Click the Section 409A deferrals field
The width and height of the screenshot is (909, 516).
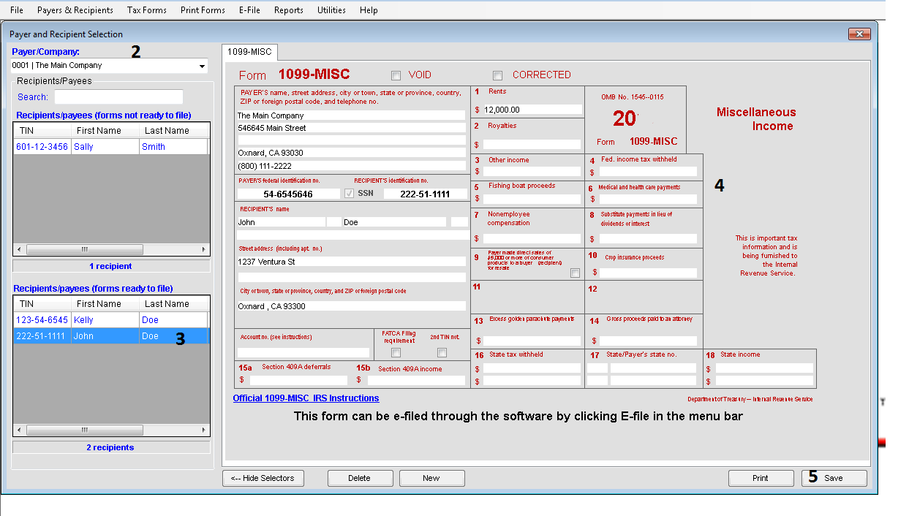(298, 380)
